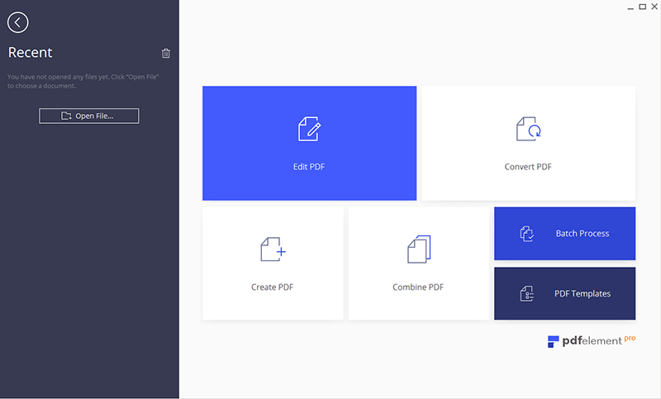Click the Open File... button
Screen dimensions: 661x399
point(89,116)
